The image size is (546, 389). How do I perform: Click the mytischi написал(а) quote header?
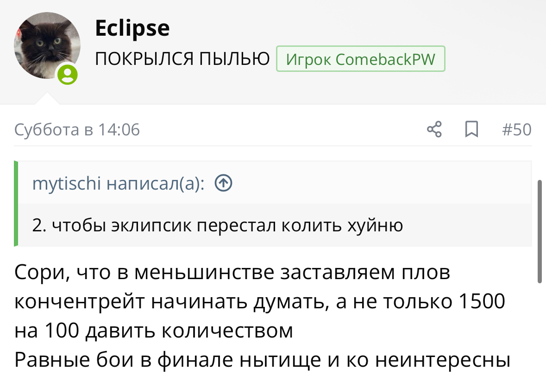pos(118,184)
